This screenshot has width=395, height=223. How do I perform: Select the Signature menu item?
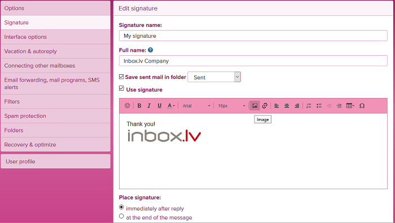[55, 23]
